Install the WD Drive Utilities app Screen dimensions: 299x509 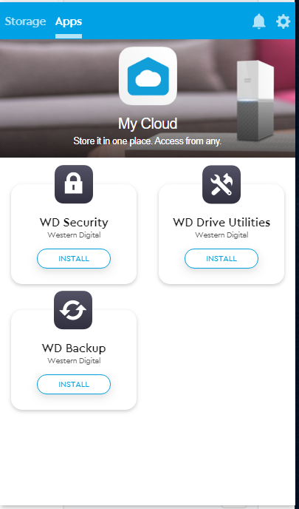click(x=221, y=259)
